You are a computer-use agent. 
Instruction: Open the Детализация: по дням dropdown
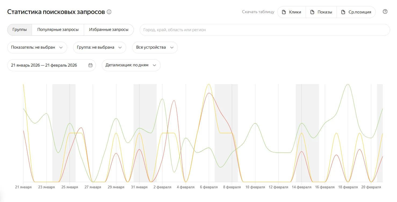click(x=131, y=65)
